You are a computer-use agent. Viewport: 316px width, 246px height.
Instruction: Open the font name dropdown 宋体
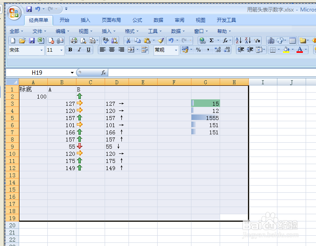(41, 50)
